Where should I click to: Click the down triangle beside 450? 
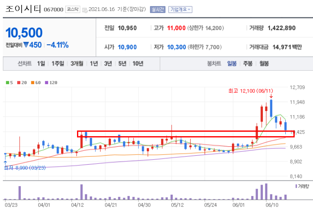point(26,45)
